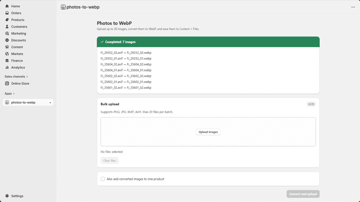Open Home in the sidebar
The image size is (360, 202).
16,6
